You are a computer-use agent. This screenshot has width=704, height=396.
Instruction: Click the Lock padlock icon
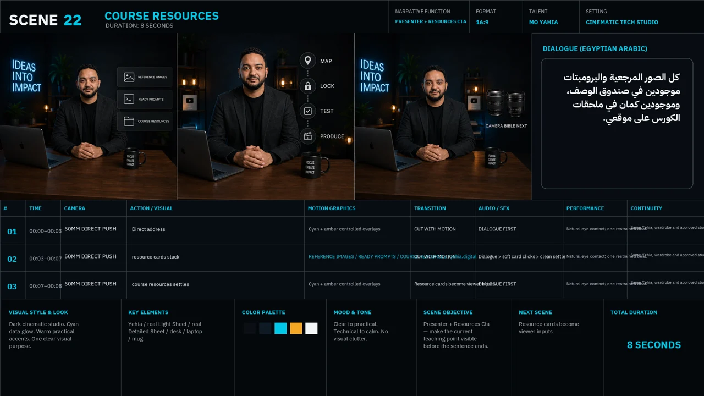[x=308, y=86]
